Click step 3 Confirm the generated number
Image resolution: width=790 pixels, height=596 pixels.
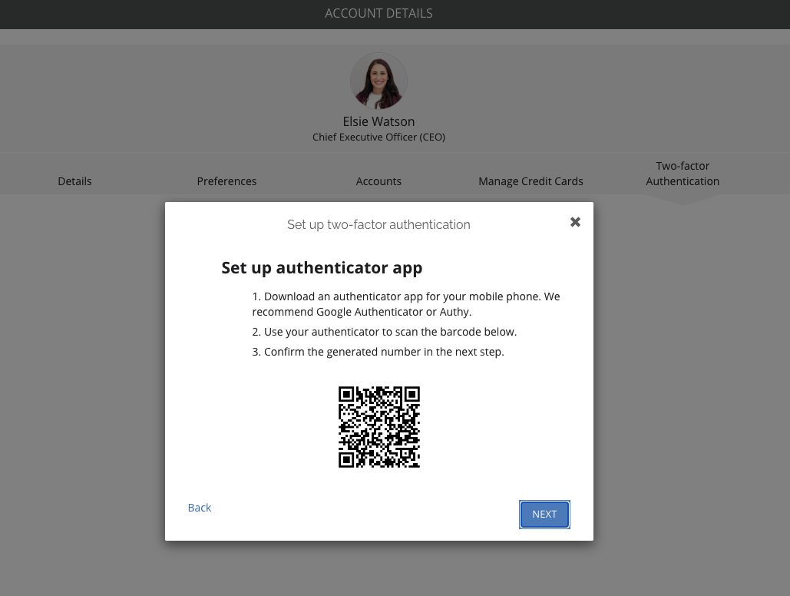tap(378, 352)
